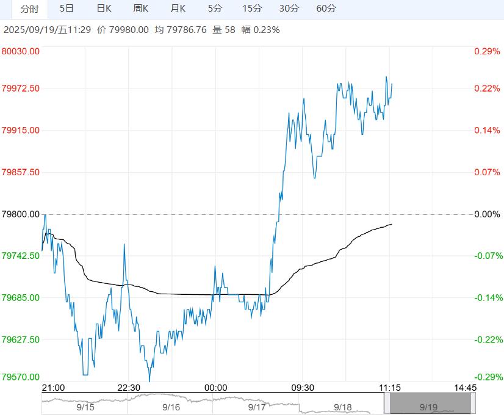
Task: Click the left handle of range selector
Action: [386, 404]
